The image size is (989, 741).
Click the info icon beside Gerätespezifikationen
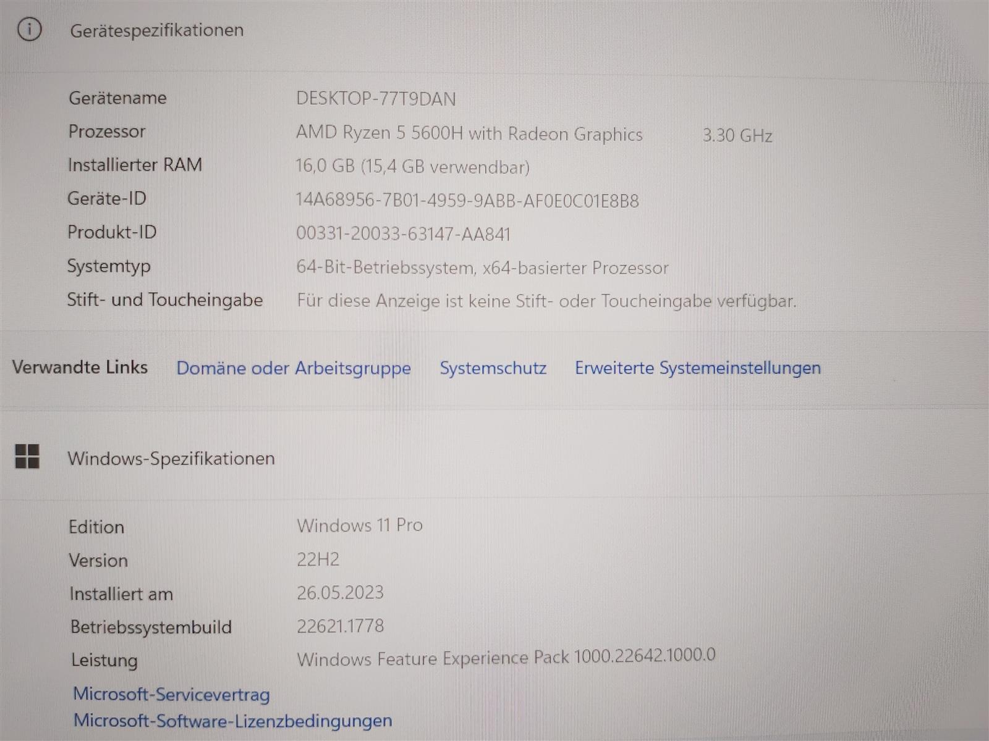click(29, 29)
